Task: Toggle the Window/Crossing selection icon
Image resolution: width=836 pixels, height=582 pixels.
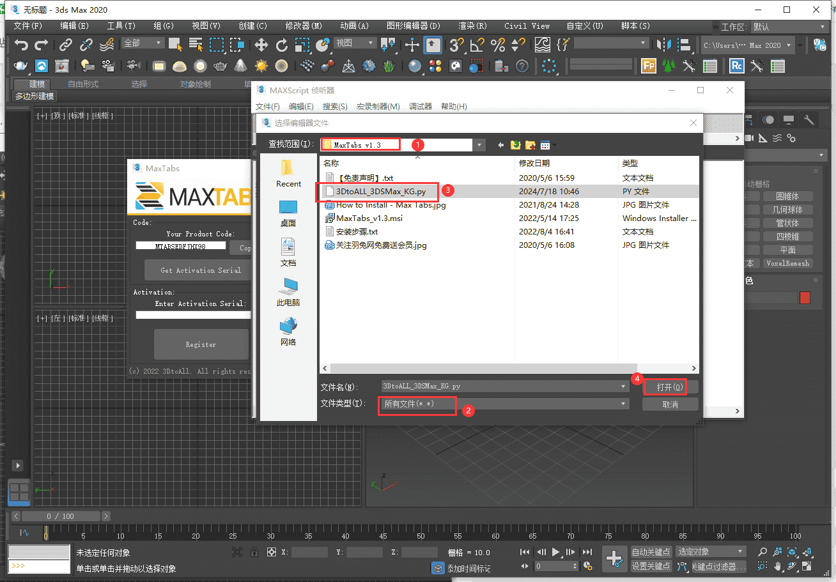Action: pos(237,45)
